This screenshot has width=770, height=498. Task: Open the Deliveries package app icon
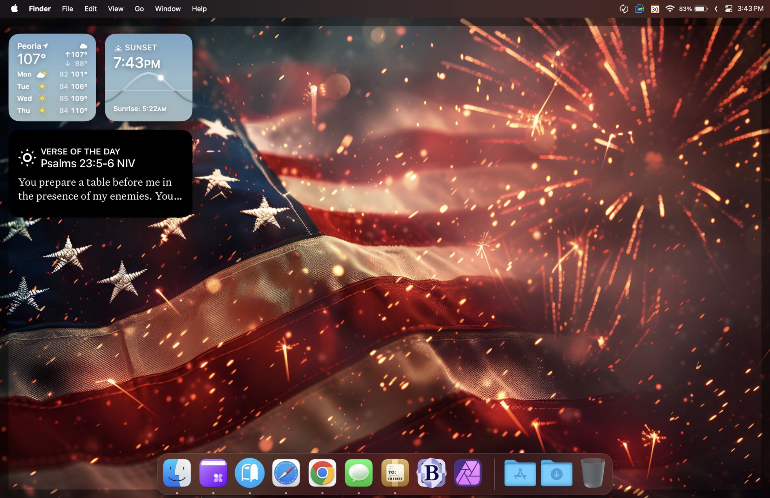(395, 473)
